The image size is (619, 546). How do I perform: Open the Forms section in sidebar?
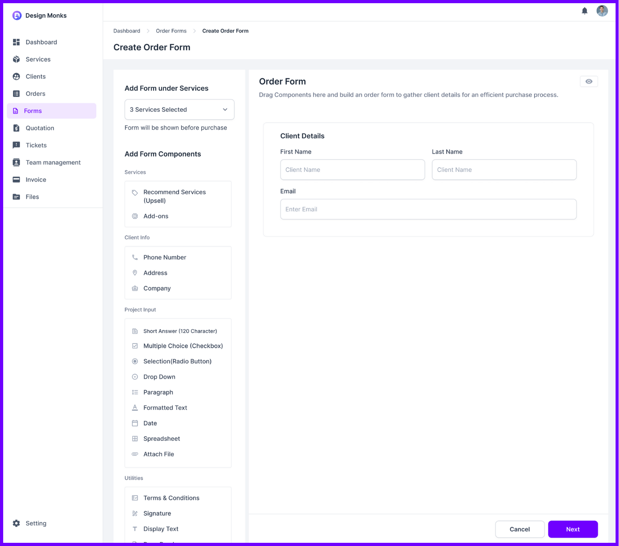[33, 110]
